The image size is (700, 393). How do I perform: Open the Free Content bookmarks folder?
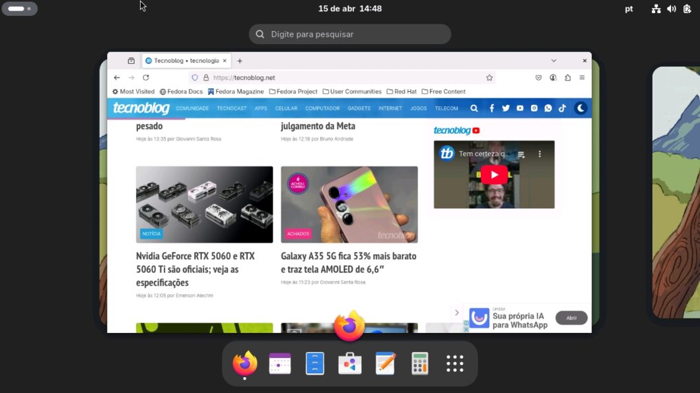coord(444,92)
